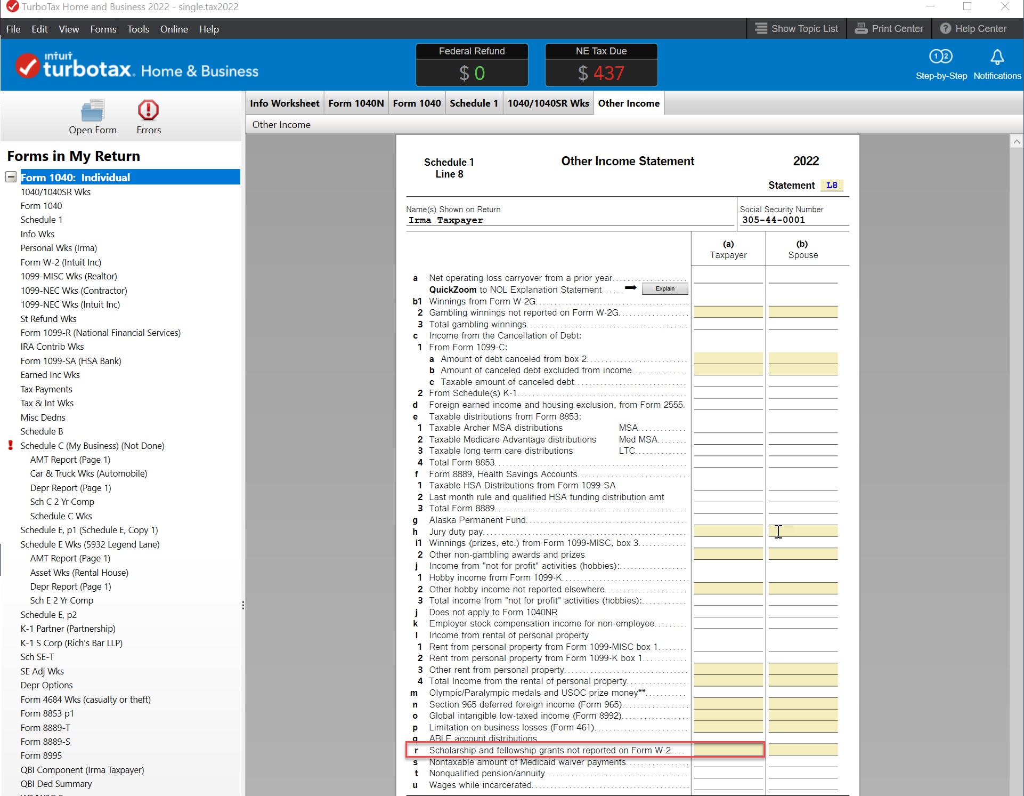The width and height of the screenshot is (1024, 796).
Task: Open the Errors icon
Action: 148,111
